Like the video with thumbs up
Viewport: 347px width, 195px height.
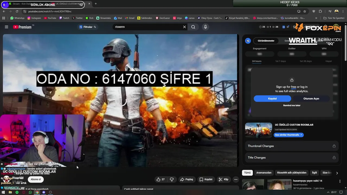click(x=160, y=179)
